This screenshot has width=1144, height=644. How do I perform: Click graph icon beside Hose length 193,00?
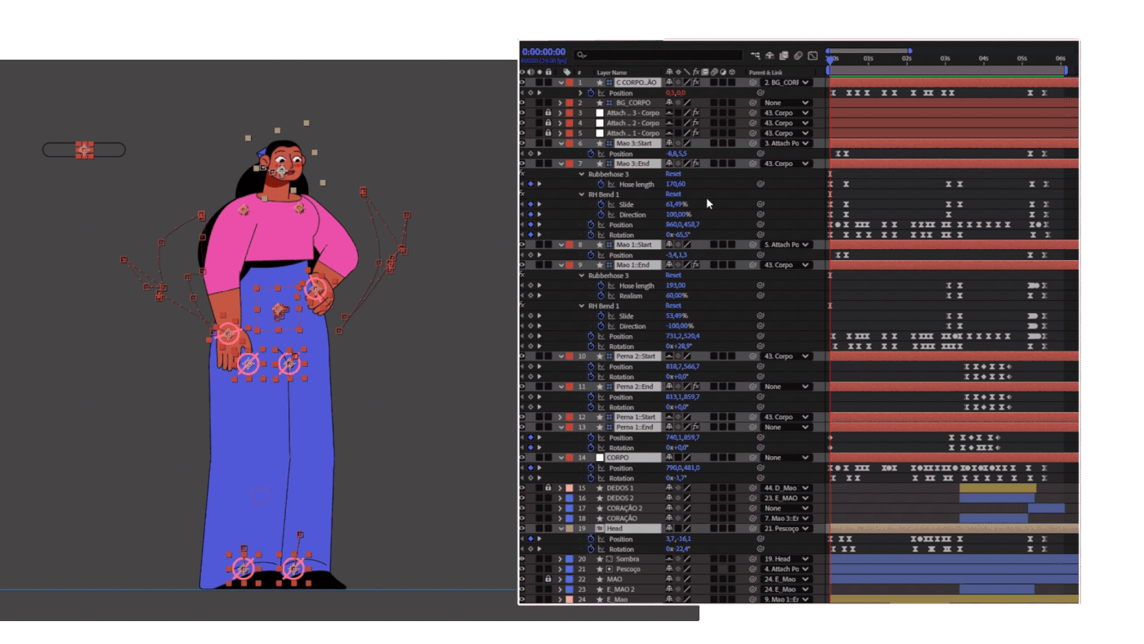pos(611,286)
